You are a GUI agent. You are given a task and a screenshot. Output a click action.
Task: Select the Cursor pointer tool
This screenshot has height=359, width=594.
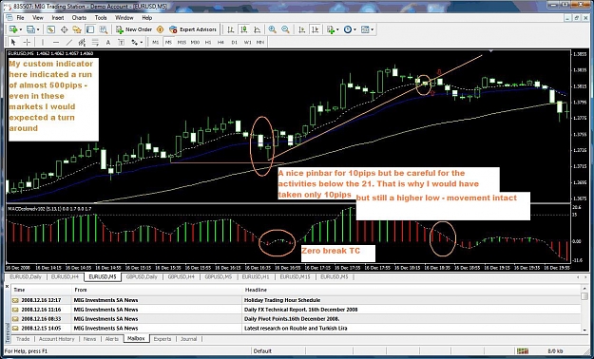pos(13,43)
